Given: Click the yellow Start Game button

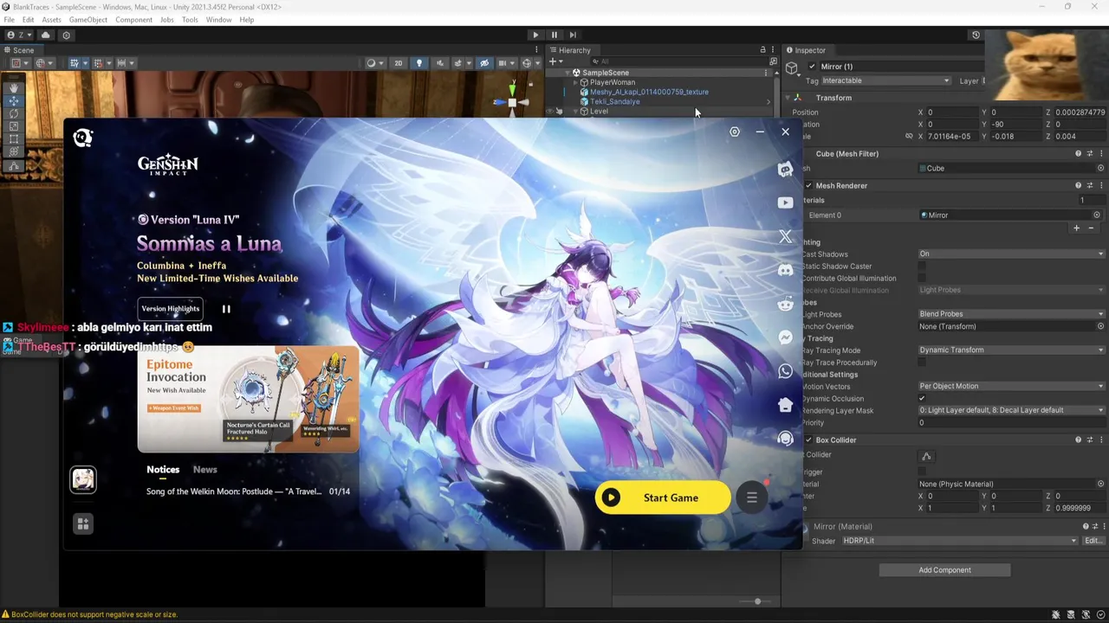Looking at the screenshot, I should pos(663,498).
